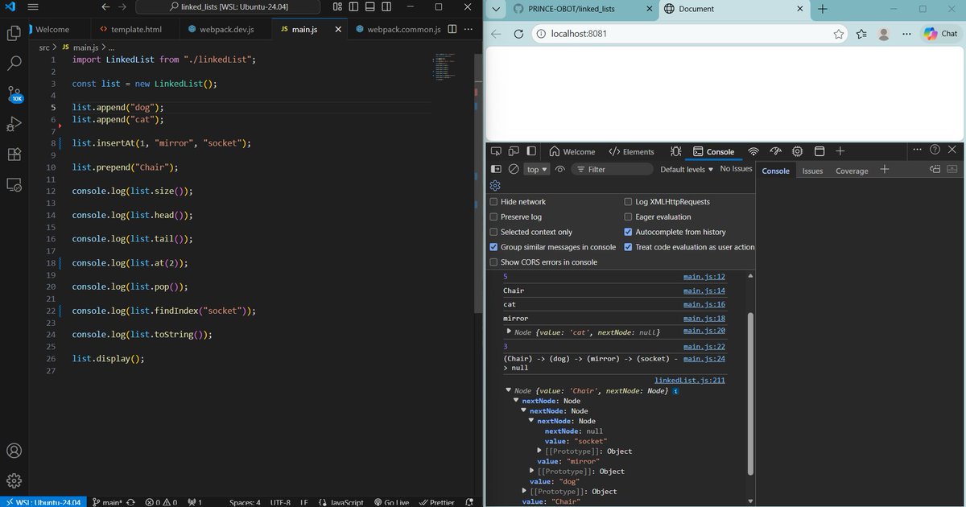Expand the Node value 'cat' object
Screen dimensions: 966x507
coord(509,332)
